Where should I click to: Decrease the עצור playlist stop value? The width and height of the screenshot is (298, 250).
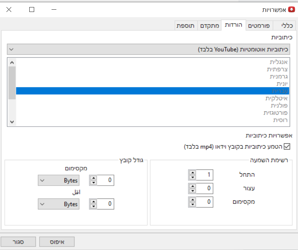(192, 190)
